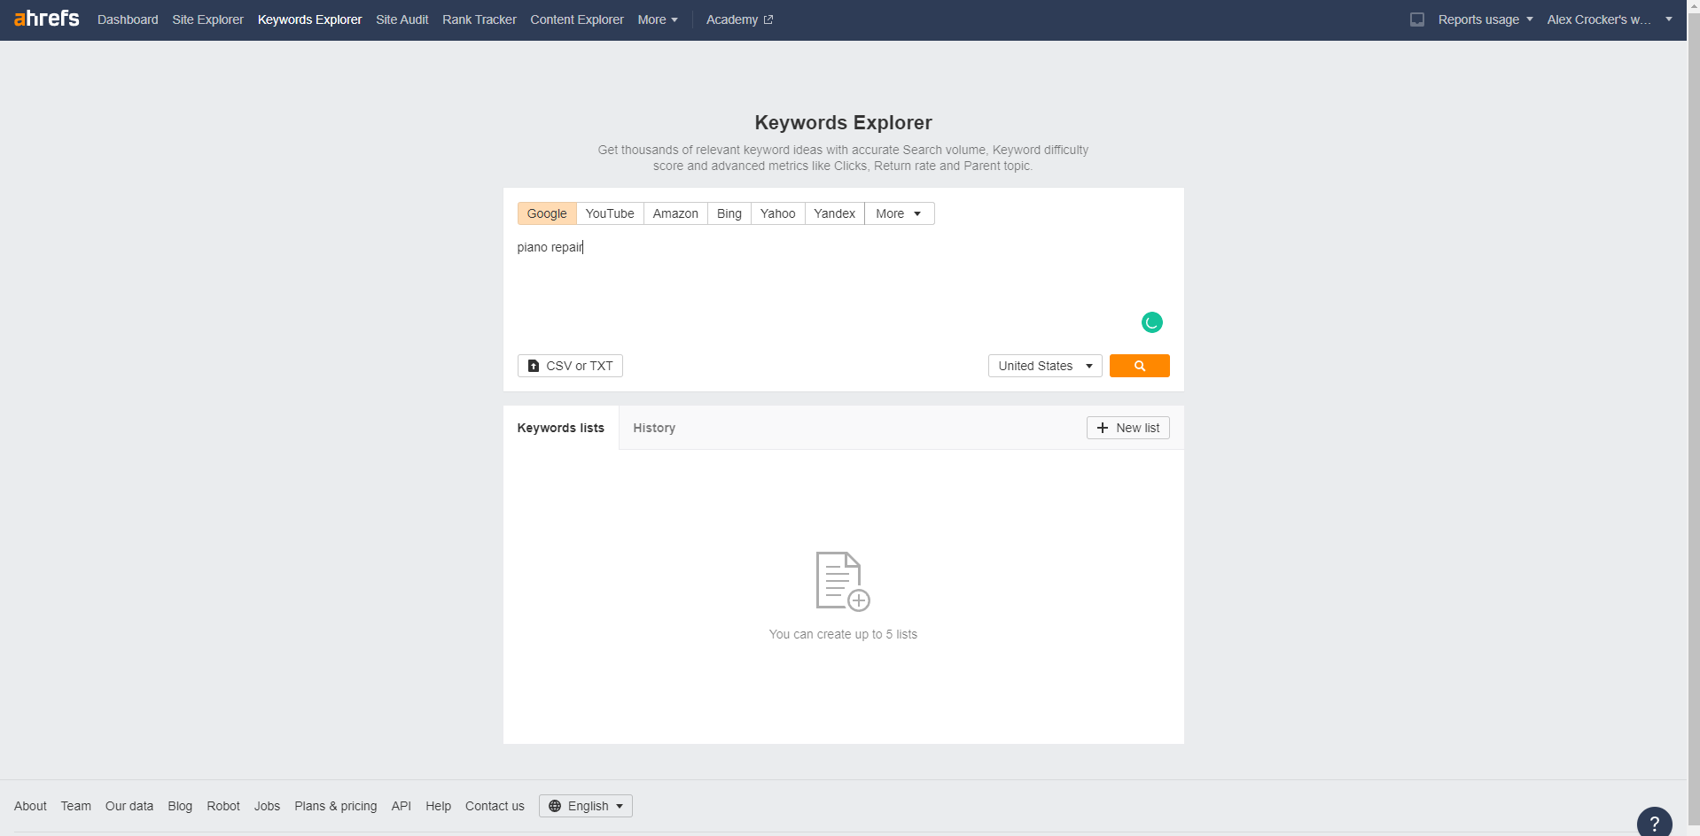Click the empty list document icon
This screenshot has width=1700, height=836.
[843, 581]
